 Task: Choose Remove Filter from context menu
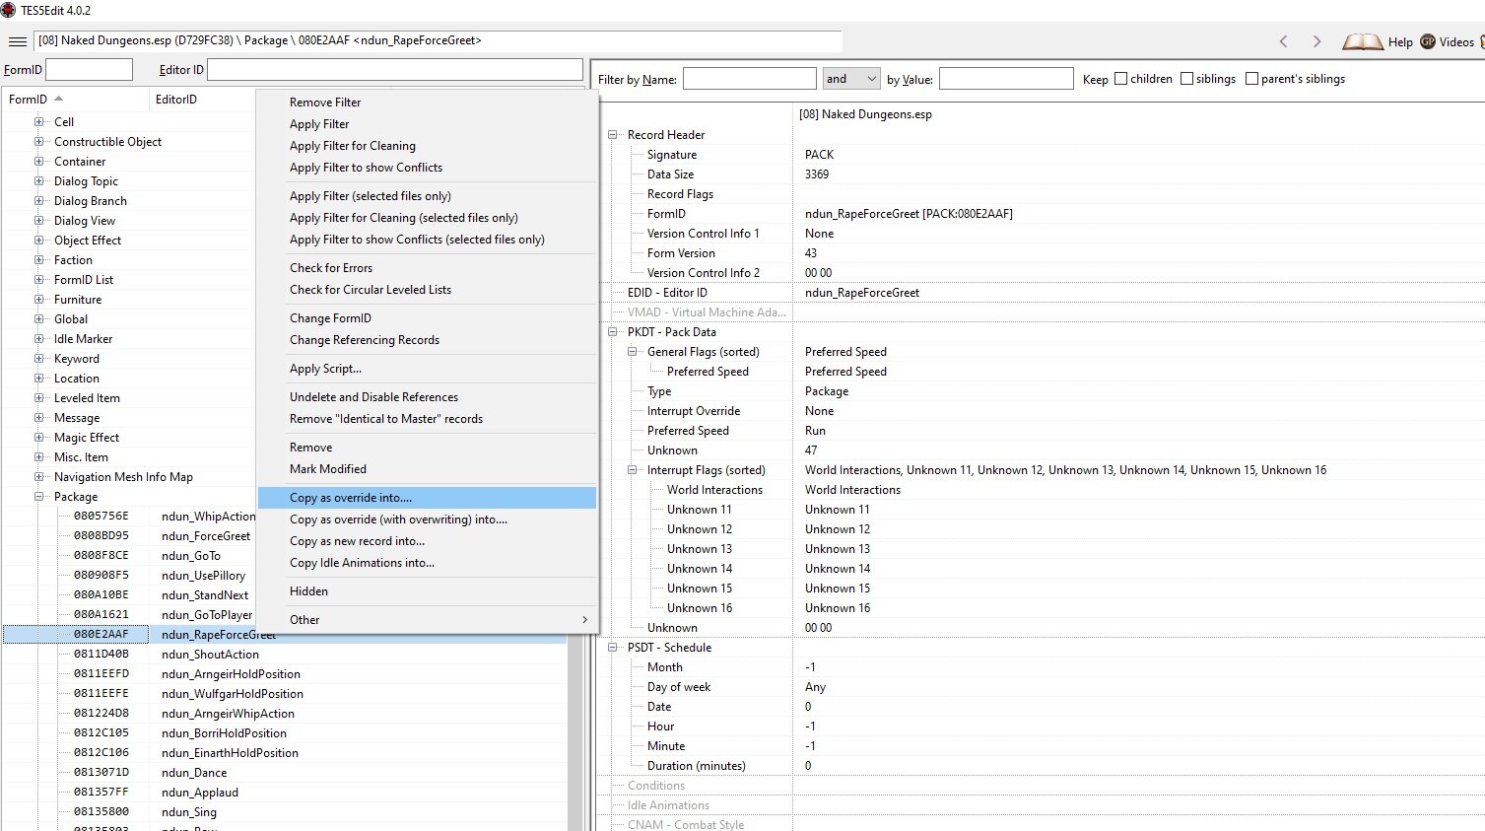pos(427,103)
